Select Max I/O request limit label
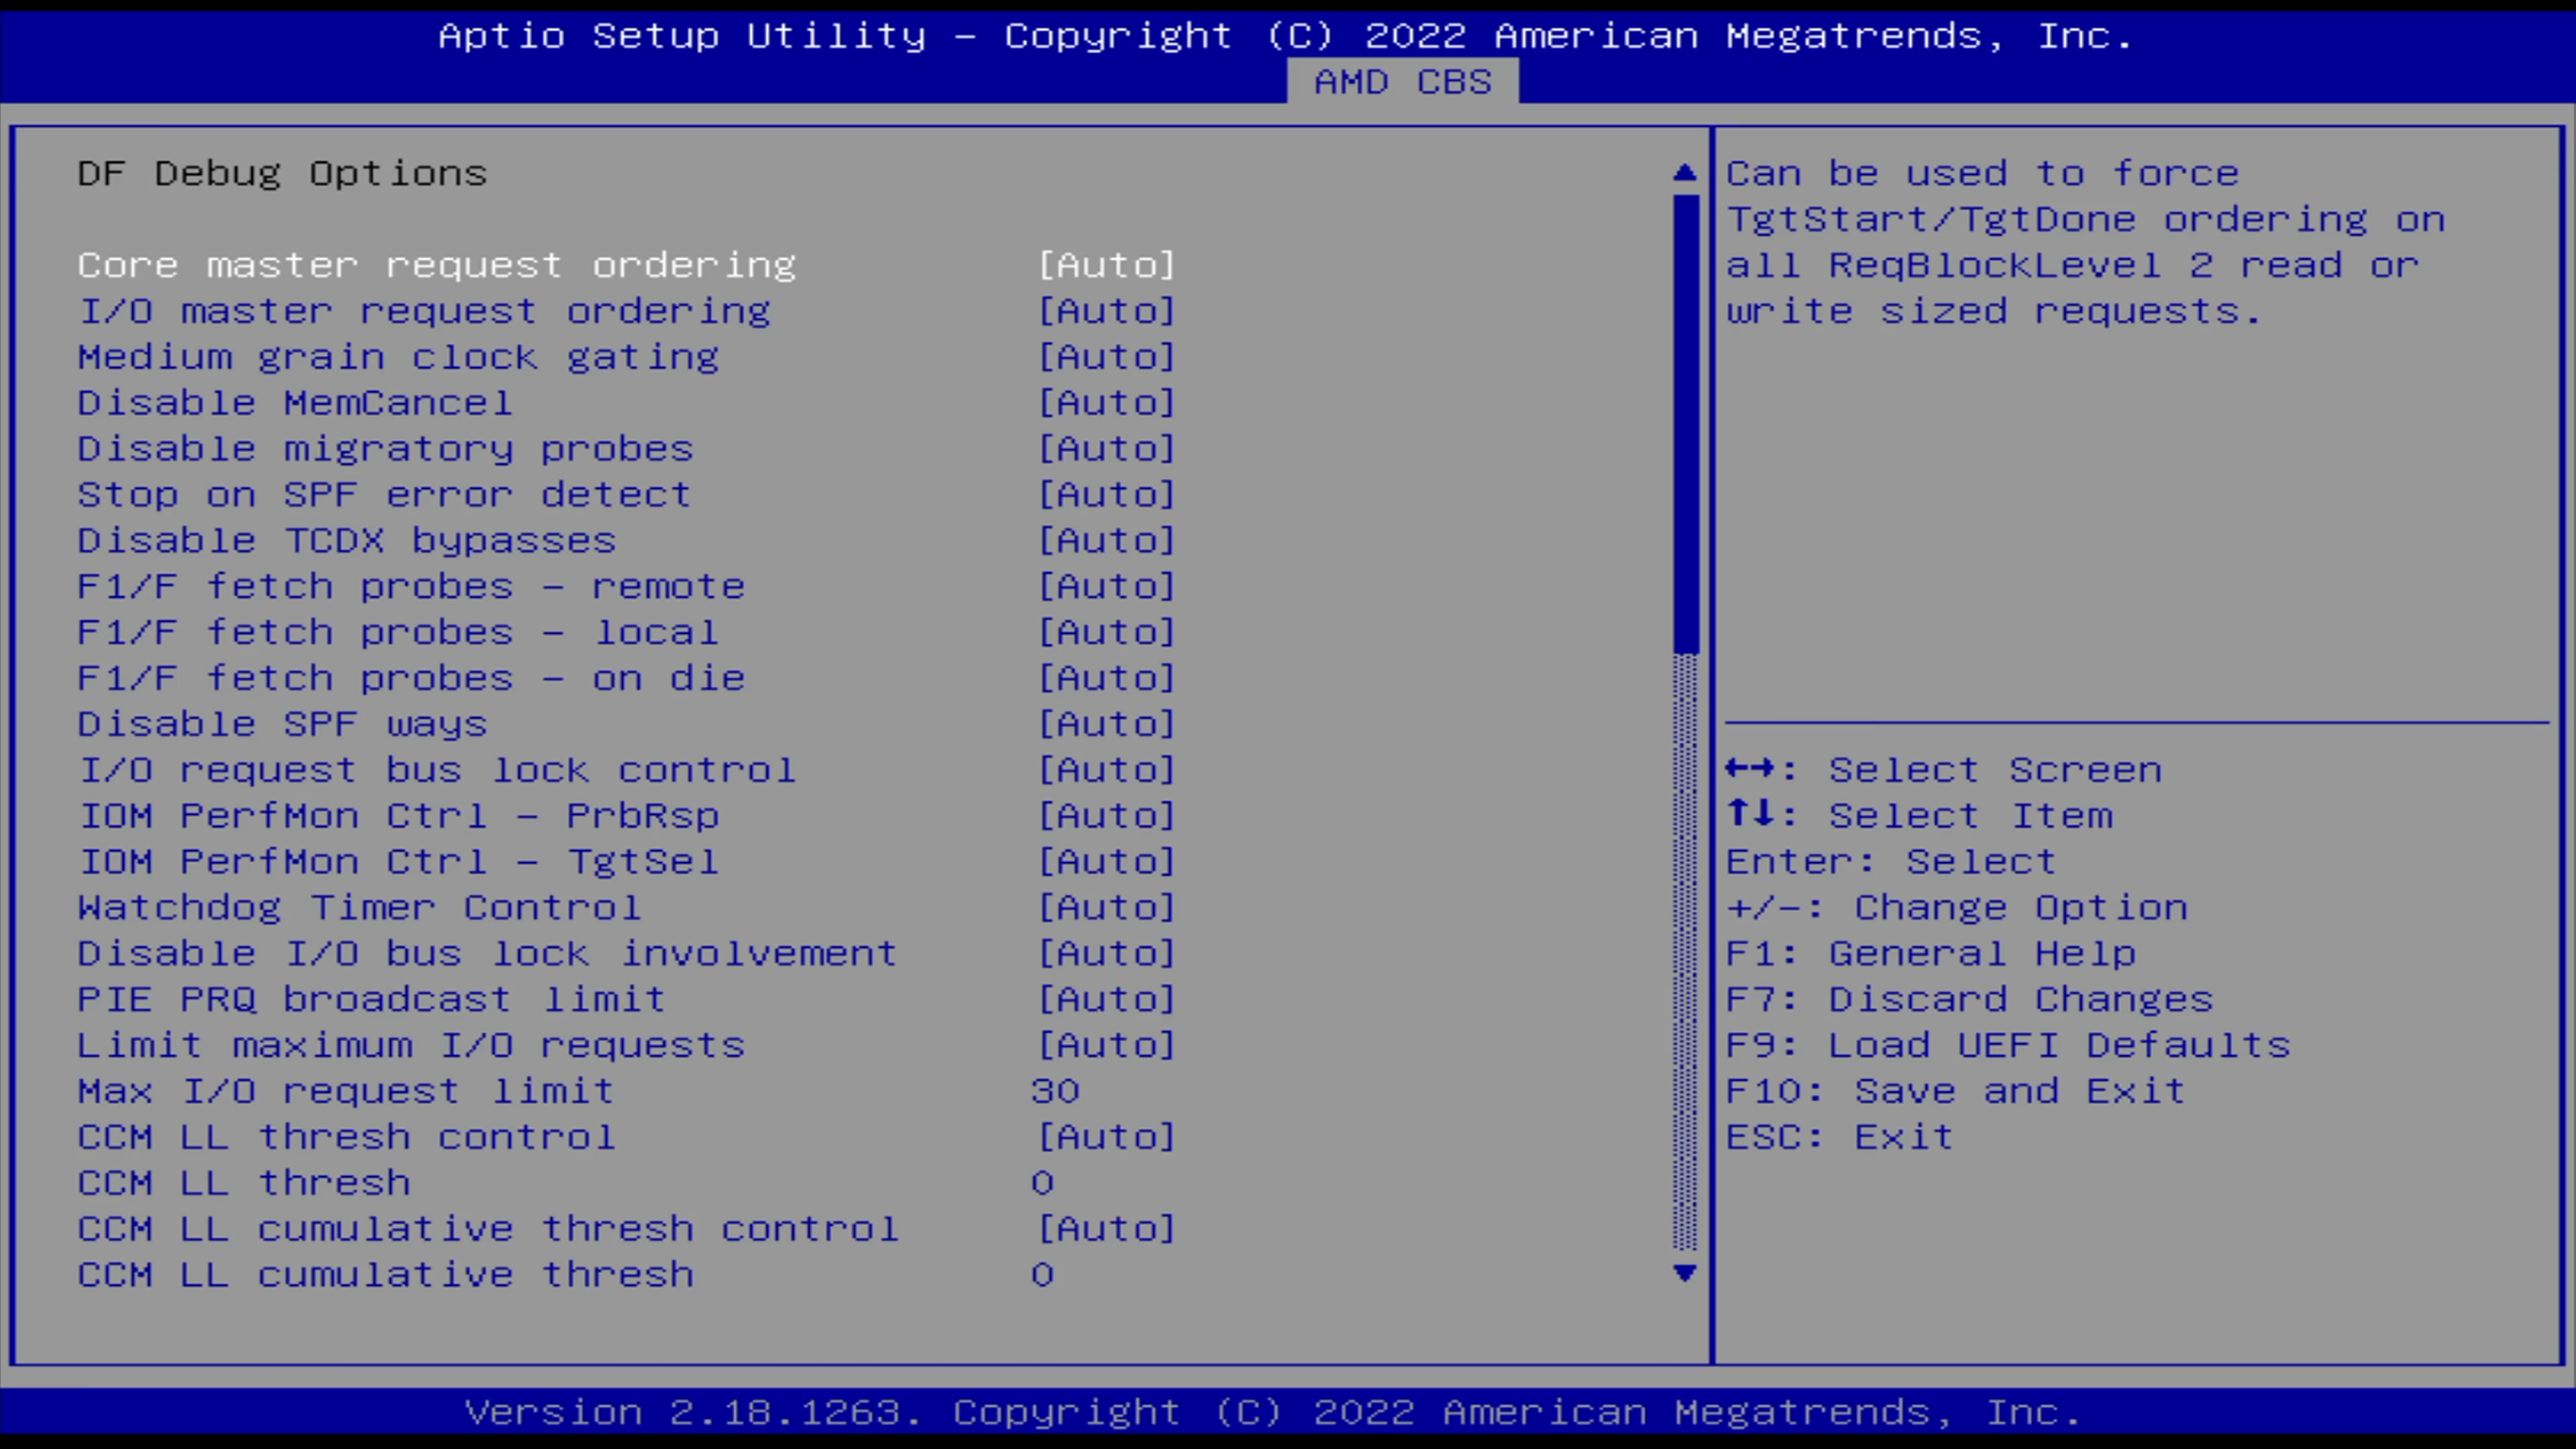2576x1449 pixels. coord(346,1091)
